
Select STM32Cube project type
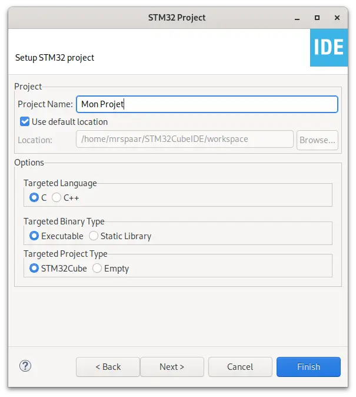[34, 268]
